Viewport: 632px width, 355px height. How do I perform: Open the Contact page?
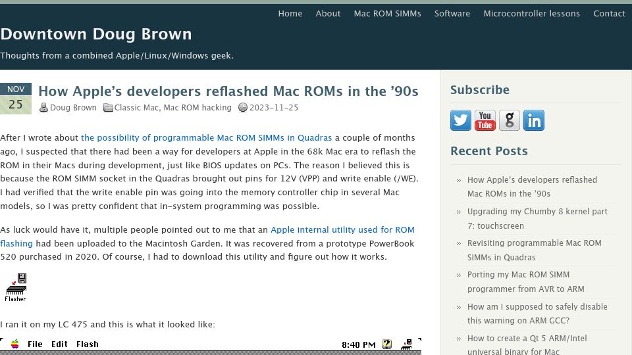(609, 14)
